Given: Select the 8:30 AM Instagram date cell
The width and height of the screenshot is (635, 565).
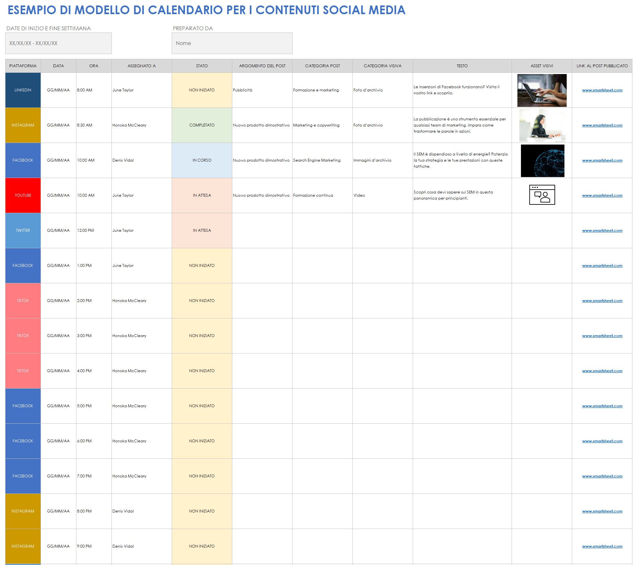Looking at the screenshot, I should 58,125.
